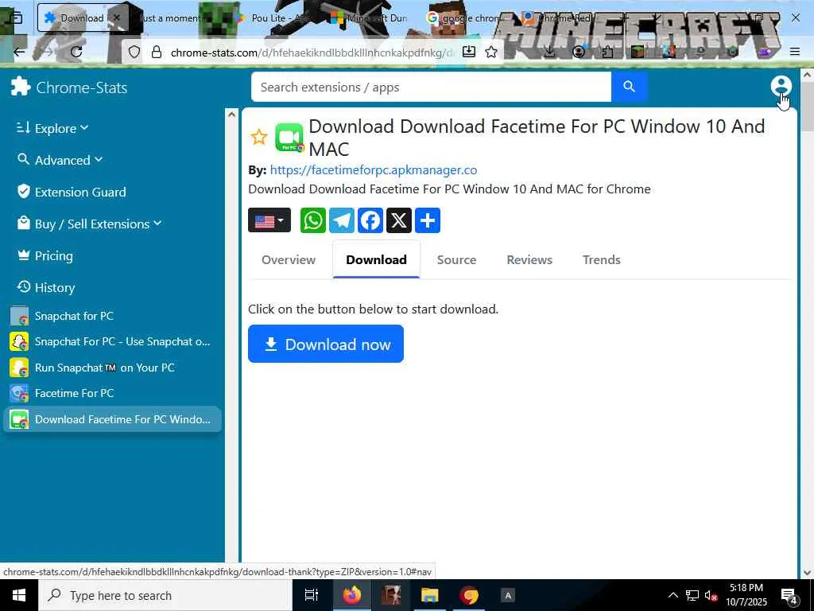
Task: Open File Explorer from the taskbar
Action: (x=429, y=595)
